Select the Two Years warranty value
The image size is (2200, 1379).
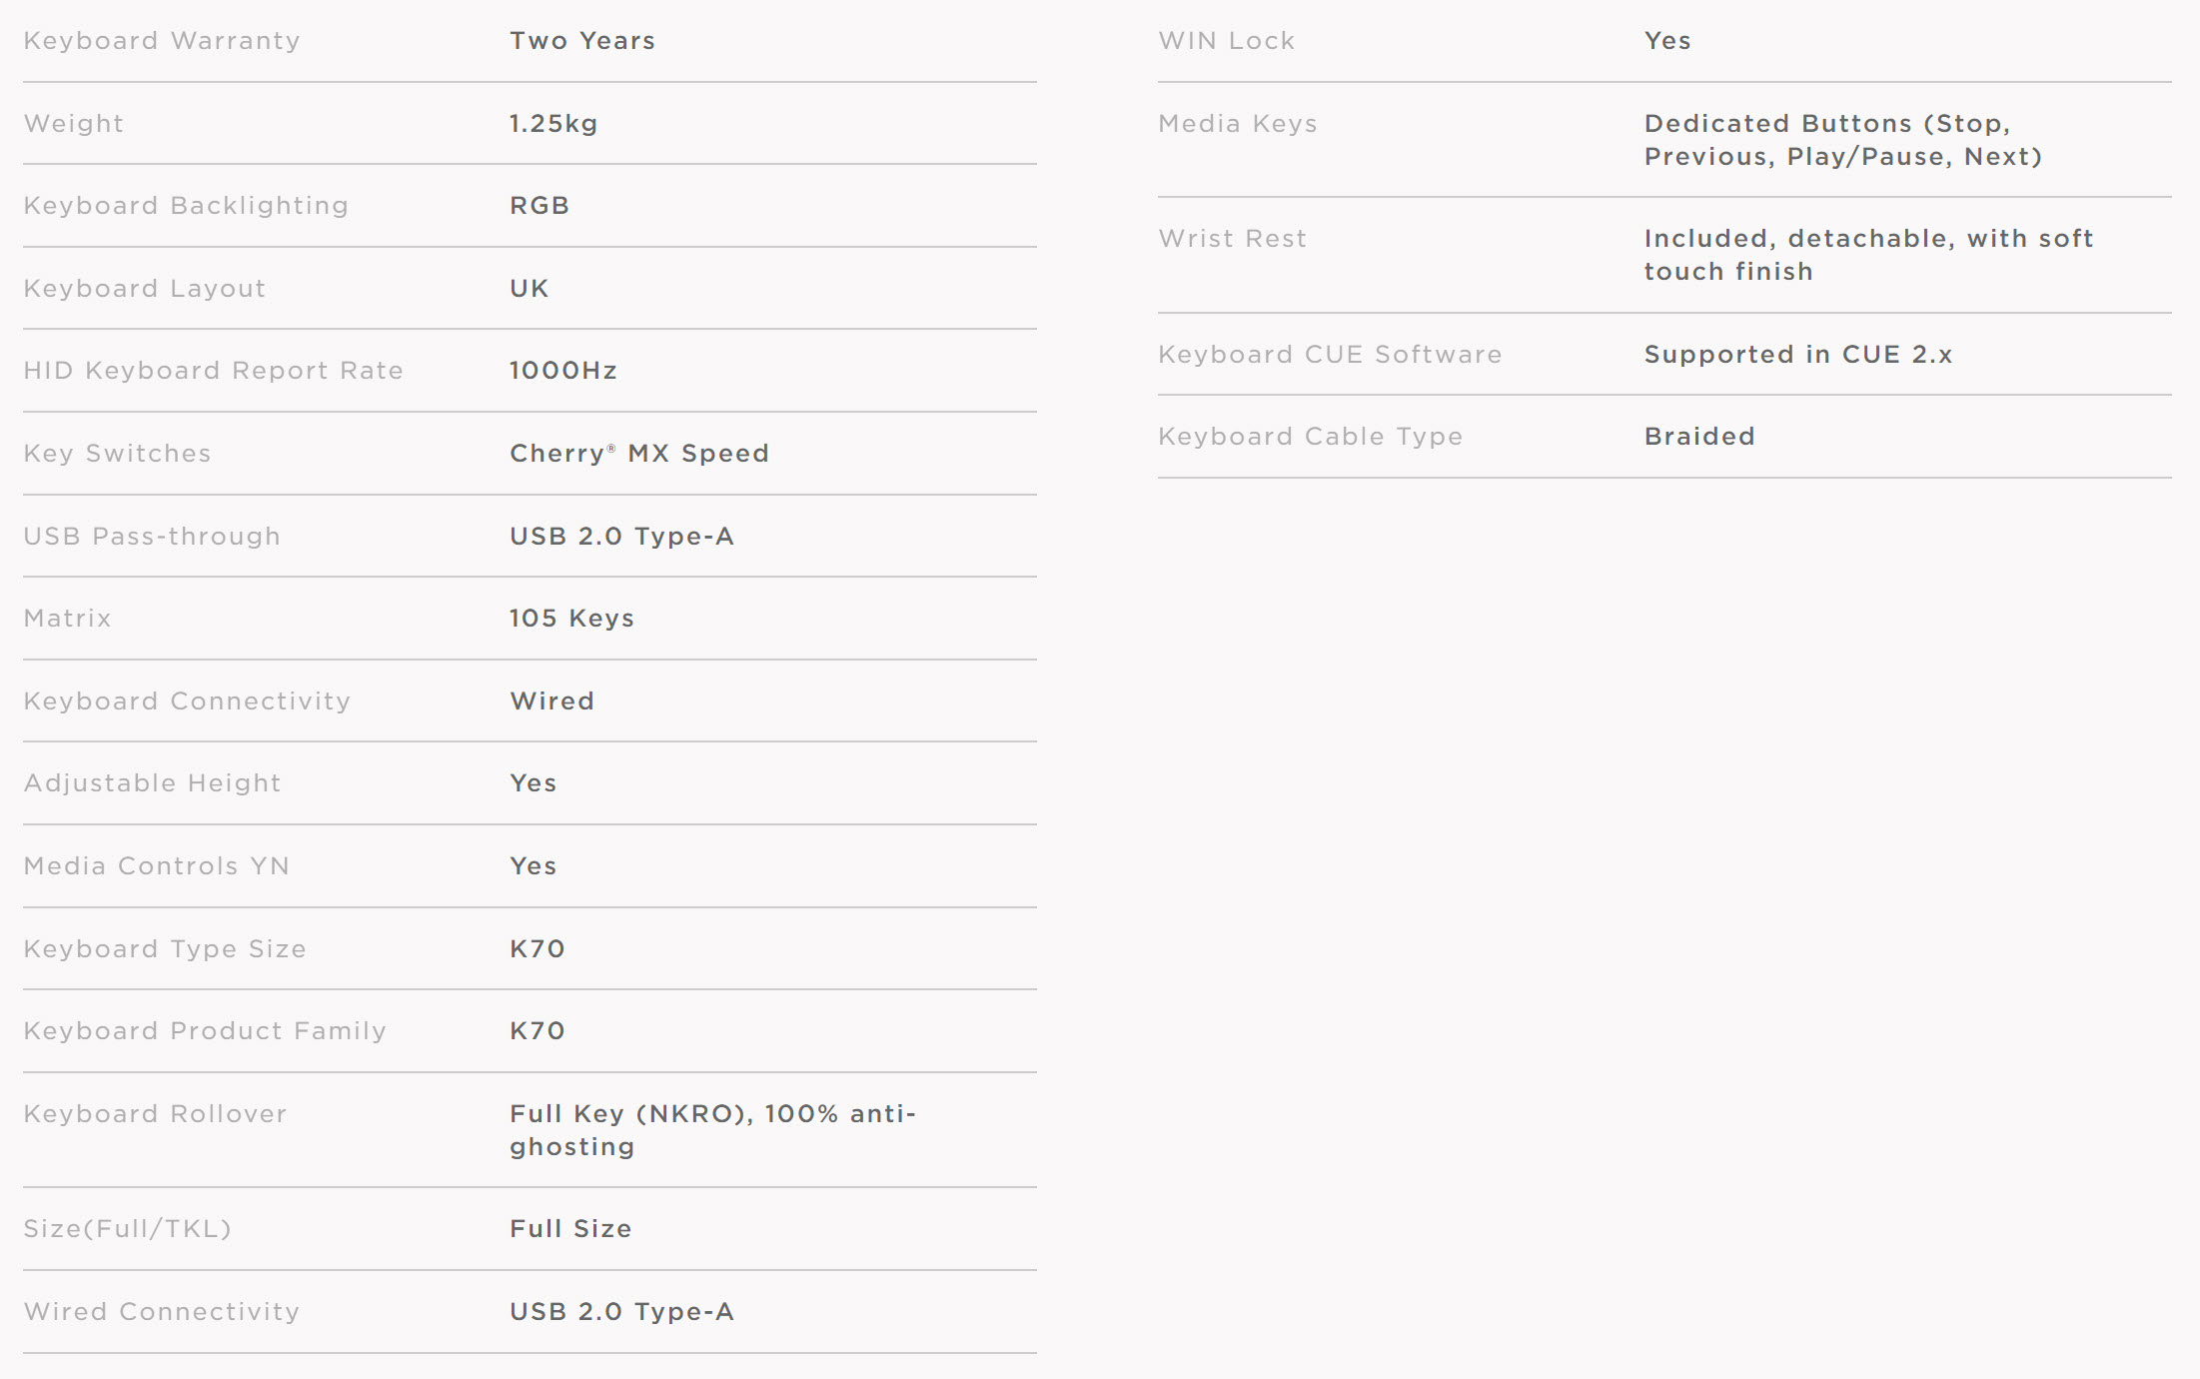(582, 41)
